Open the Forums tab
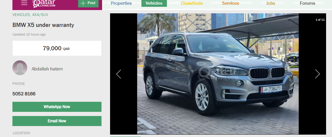332x137 pixels. [x=307, y=3]
